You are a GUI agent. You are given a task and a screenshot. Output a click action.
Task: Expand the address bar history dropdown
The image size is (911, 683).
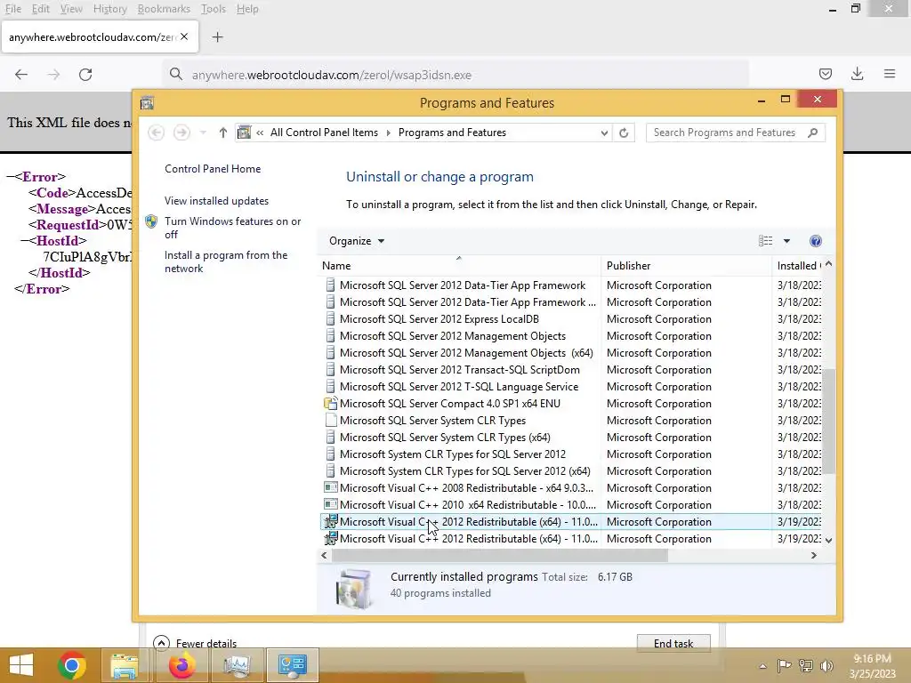tap(604, 133)
